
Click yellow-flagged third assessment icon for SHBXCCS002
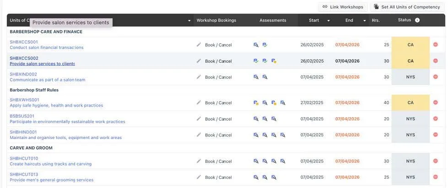pos(274,61)
